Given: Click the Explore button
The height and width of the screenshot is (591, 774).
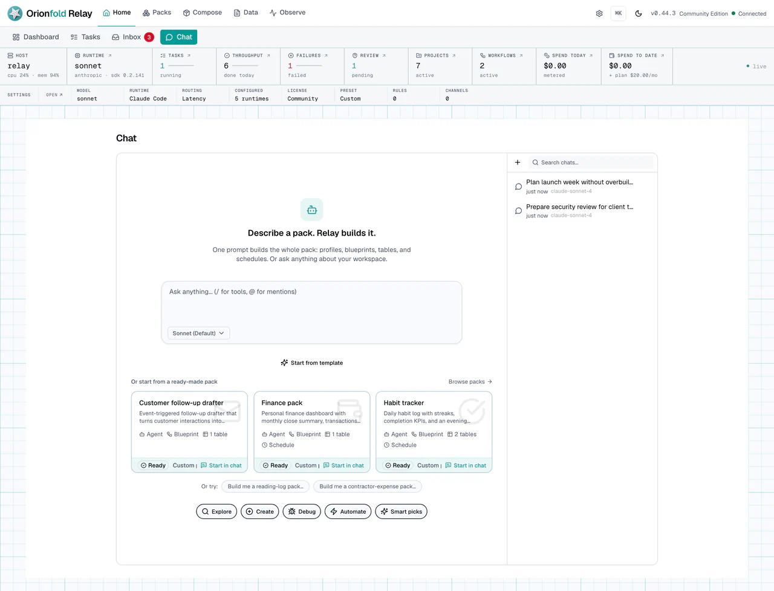Looking at the screenshot, I should 216,511.
